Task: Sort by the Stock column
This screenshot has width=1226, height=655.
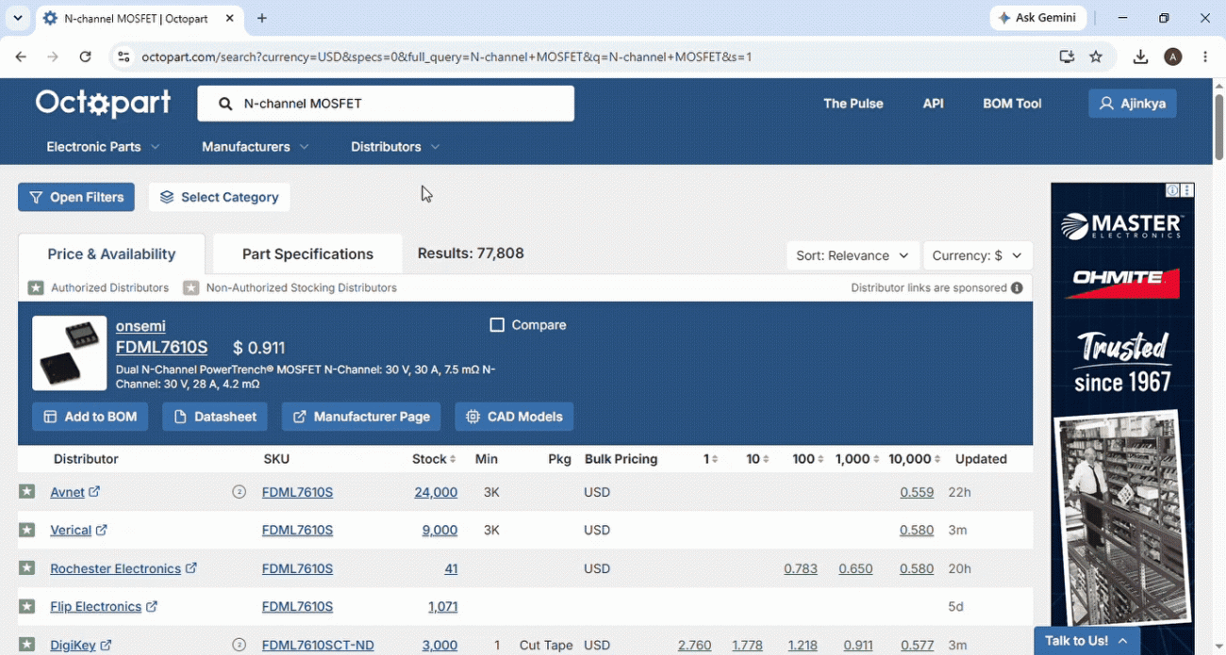Action: [434, 459]
